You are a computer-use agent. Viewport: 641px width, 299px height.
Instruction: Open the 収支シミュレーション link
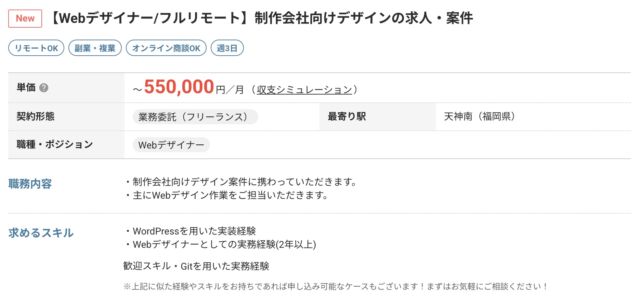[304, 89]
